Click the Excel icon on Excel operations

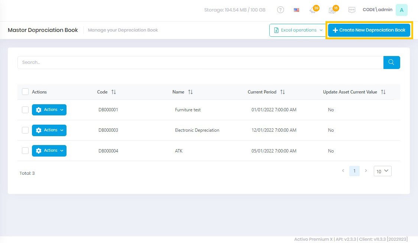(x=276, y=30)
